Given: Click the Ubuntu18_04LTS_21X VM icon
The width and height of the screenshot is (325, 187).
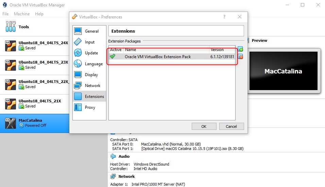Looking at the screenshot, I should pyautogui.click(x=11, y=104).
